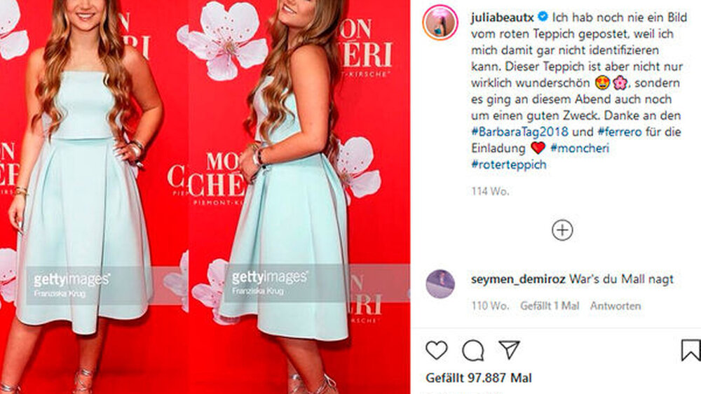The image size is (701, 394).
Task: Open the juliabeautx username link
Action: tap(503, 18)
